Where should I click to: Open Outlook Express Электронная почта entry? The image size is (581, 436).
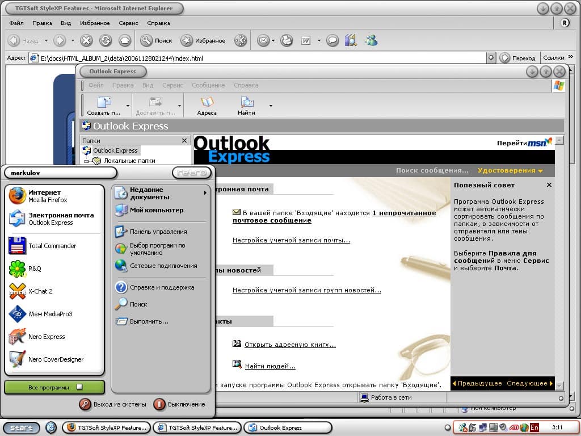click(x=54, y=219)
